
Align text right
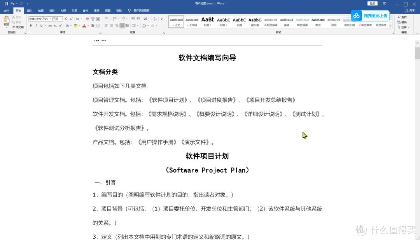pyautogui.click(x=117, y=26)
